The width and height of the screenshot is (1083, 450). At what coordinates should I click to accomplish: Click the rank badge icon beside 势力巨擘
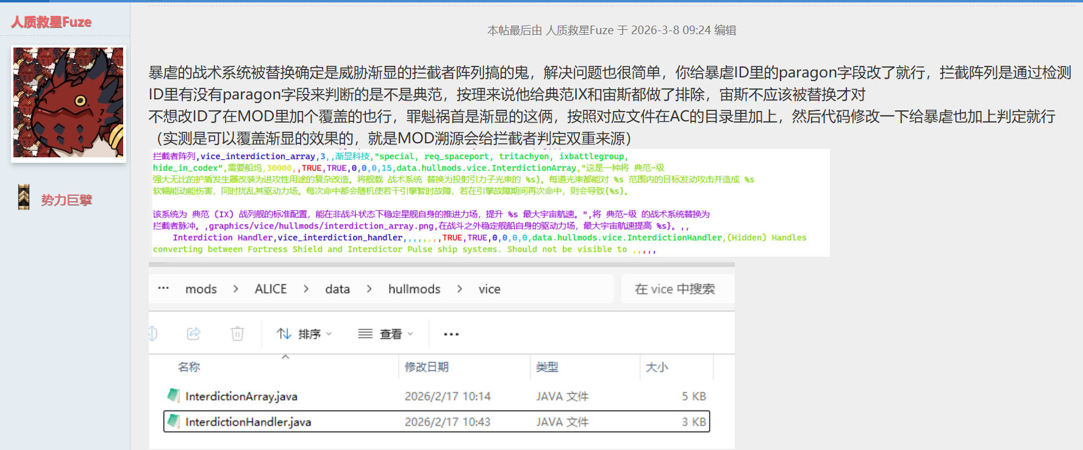pos(24,197)
